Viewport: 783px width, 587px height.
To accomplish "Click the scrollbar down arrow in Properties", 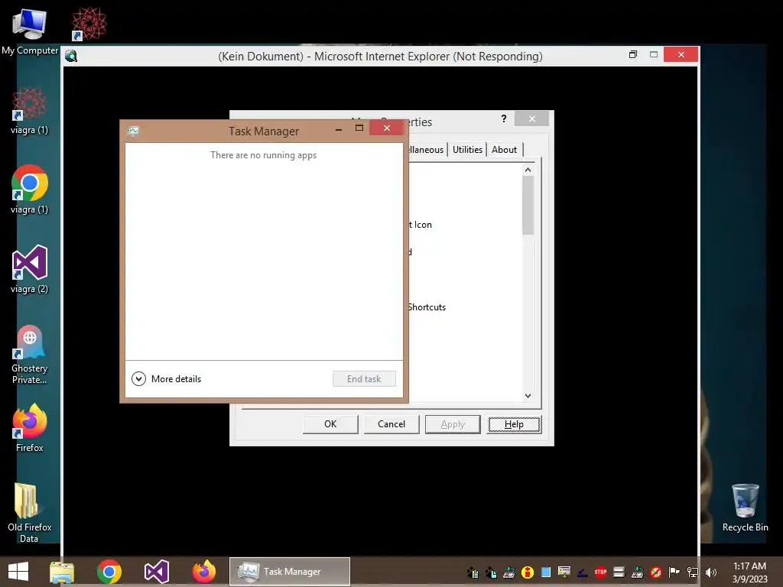I will [x=528, y=396].
